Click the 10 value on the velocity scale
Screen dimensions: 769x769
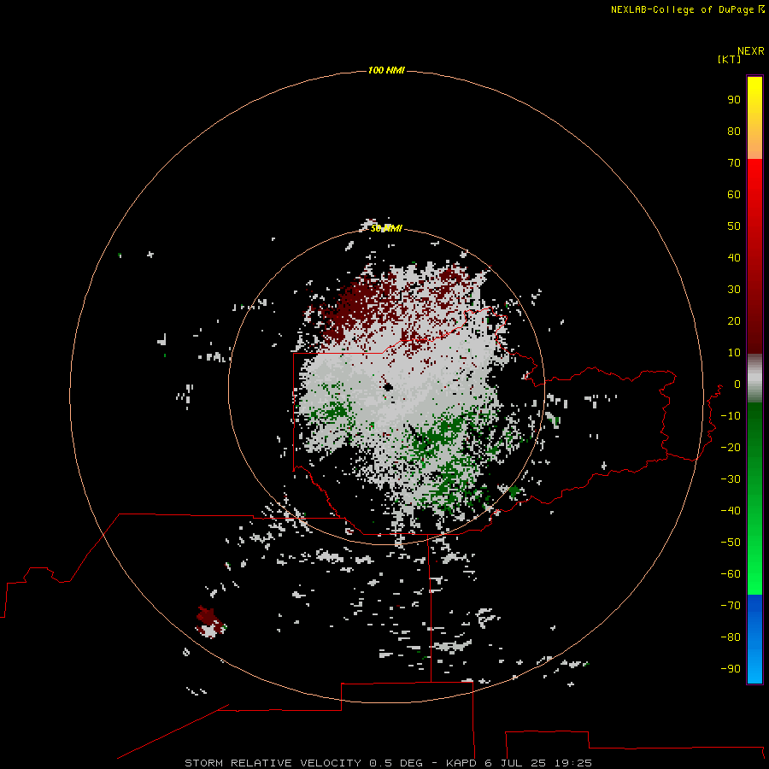click(734, 353)
